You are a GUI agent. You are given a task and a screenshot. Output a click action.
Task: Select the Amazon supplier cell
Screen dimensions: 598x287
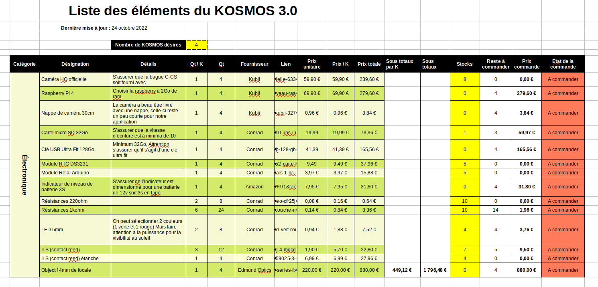click(x=254, y=187)
